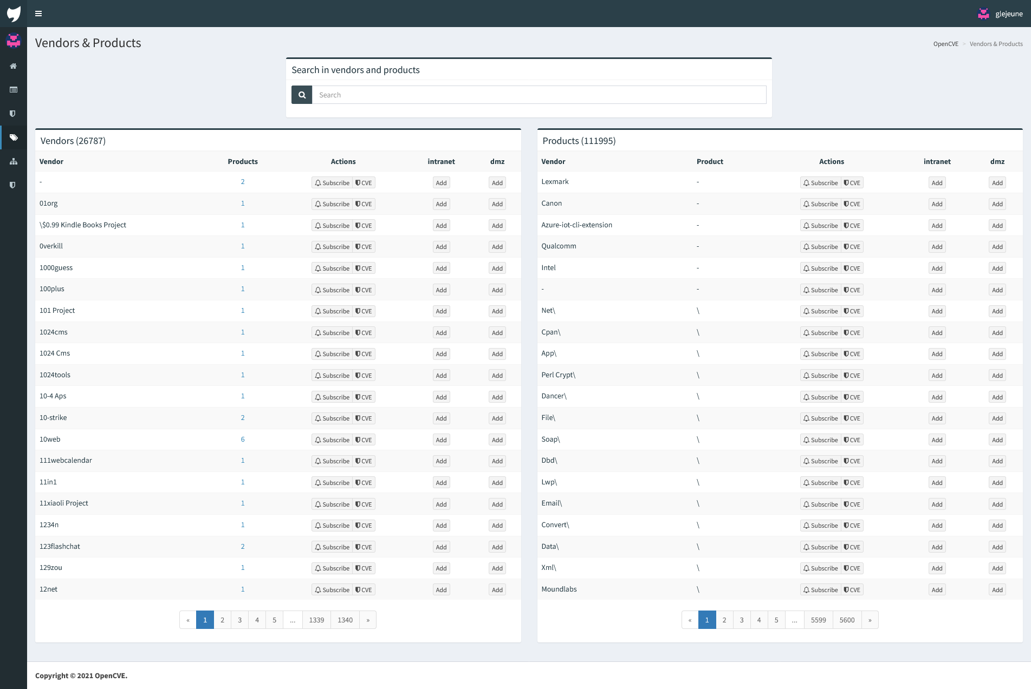Add Intel product row to intranet
This screenshot has width=1031, height=689.
(937, 268)
